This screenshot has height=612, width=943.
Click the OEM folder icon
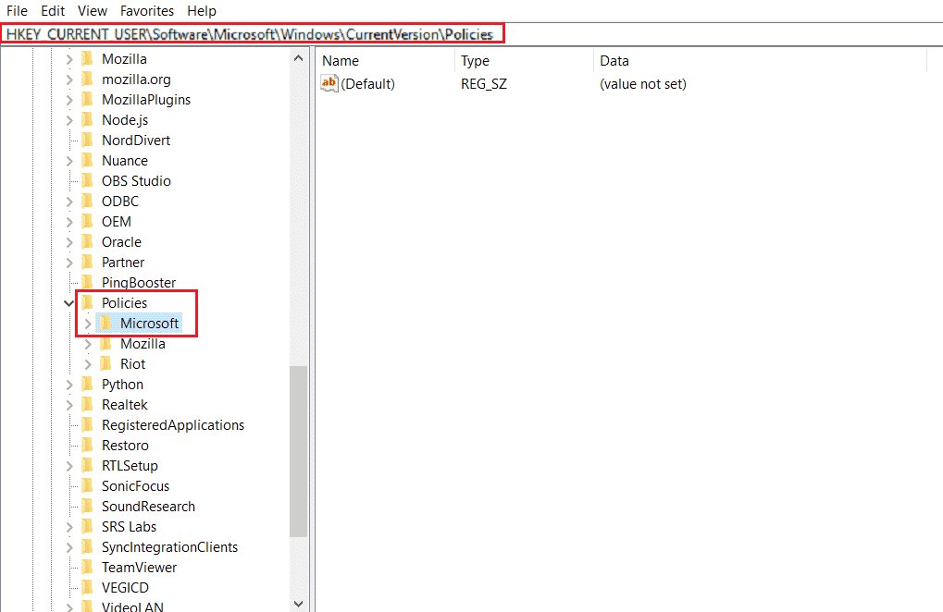pyautogui.click(x=88, y=222)
